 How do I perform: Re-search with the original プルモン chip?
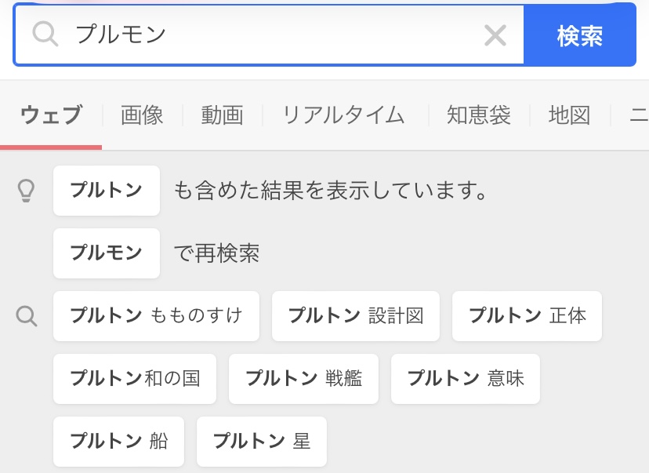[107, 253]
